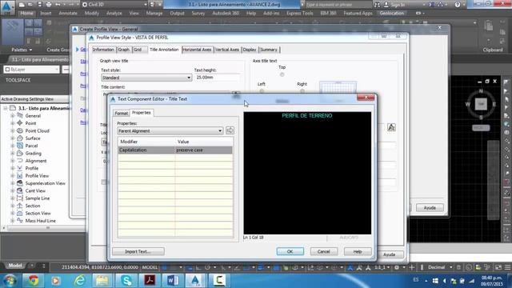This screenshot has width=512, height=288.
Task: Click Ayuda button in Create Profile View dialog
Action: pyautogui.click(x=430, y=208)
